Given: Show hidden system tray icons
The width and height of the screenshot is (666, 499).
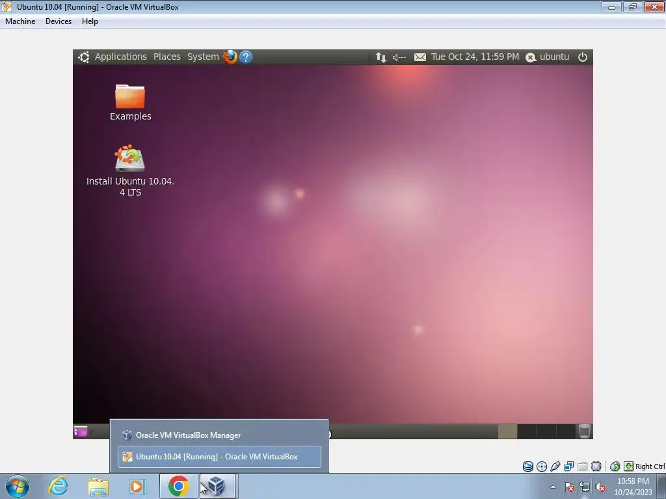Looking at the screenshot, I should (553, 487).
